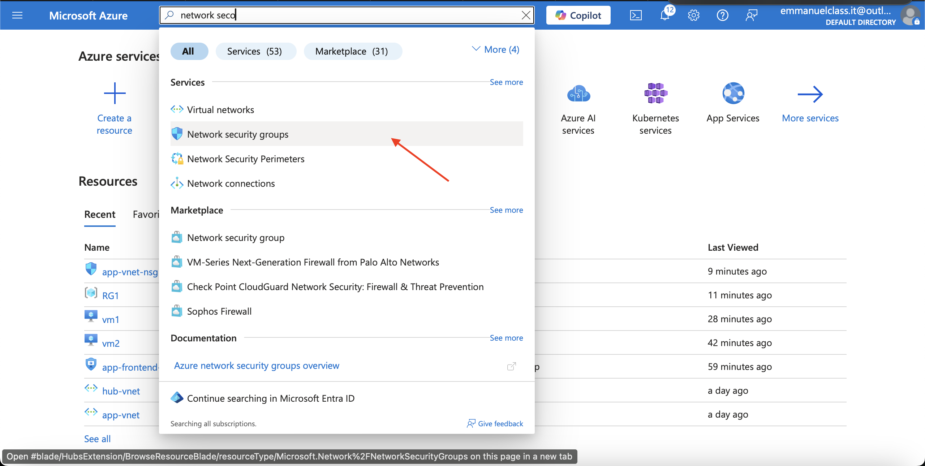Continue searching in Microsoft Entra ID
925x466 pixels.
pos(347,398)
